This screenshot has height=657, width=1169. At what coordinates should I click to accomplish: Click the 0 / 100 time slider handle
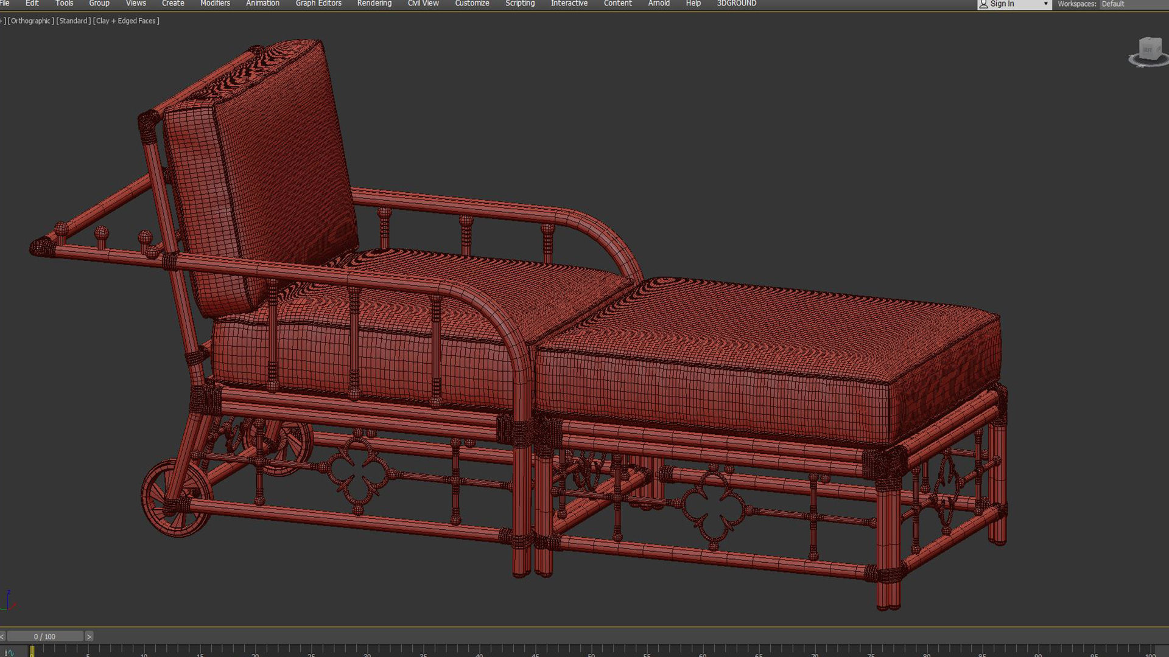click(x=44, y=637)
